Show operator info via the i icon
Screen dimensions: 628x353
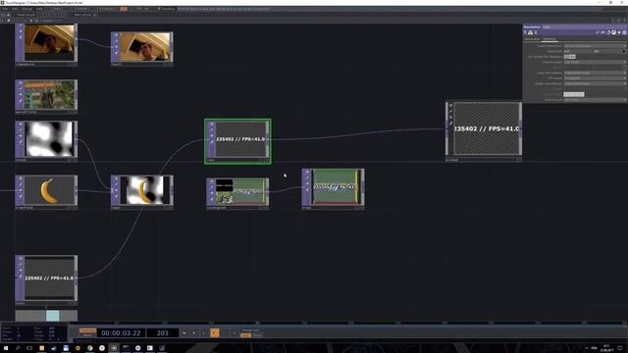coord(536,32)
